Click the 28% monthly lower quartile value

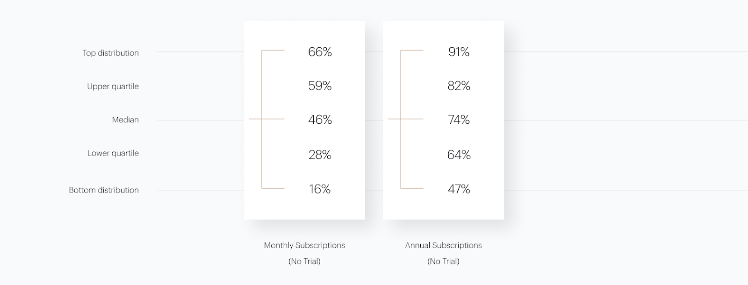pos(320,155)
